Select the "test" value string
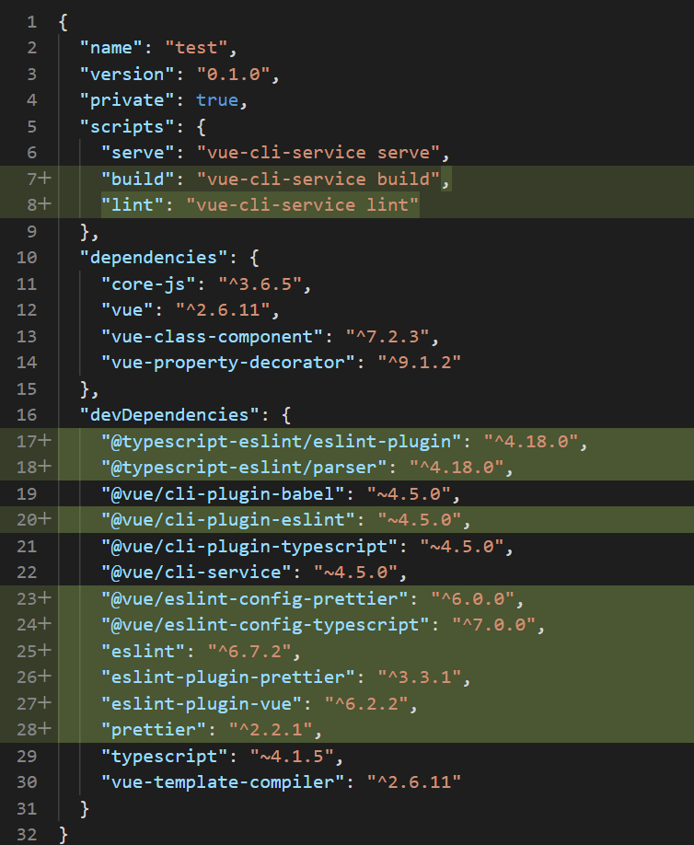 (196, 48)
